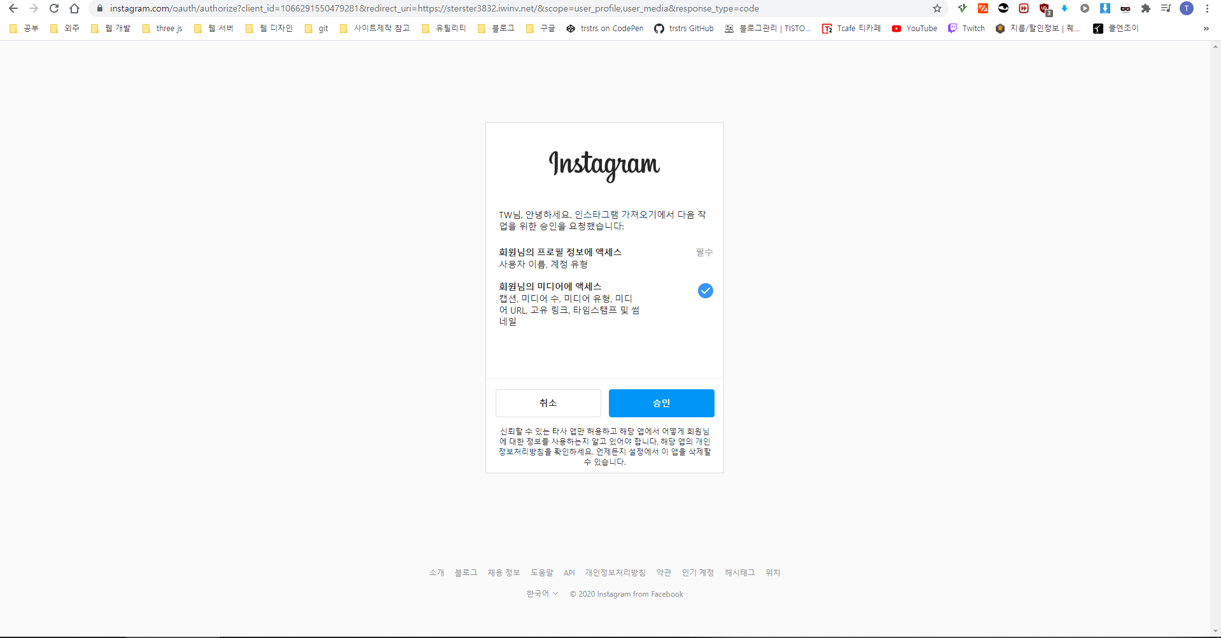1221x638 pixels.
Task: Open the 구글 bookmark folder
Action: pyautogui.click(x=541, y=28)
